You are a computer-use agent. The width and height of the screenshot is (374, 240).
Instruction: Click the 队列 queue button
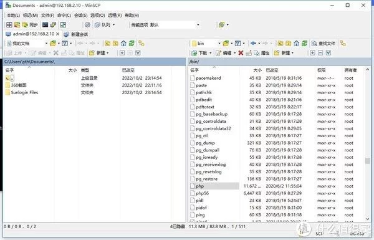pos(103,24)
